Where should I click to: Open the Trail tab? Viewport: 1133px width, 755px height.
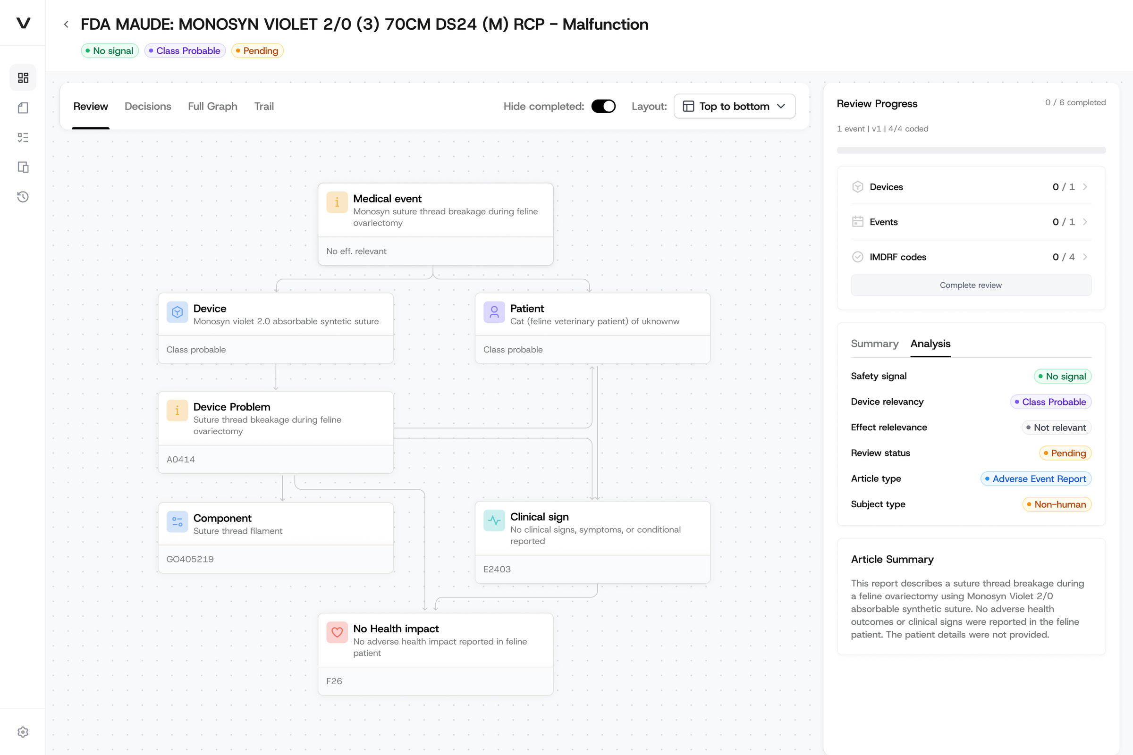[x=264, y=107]
